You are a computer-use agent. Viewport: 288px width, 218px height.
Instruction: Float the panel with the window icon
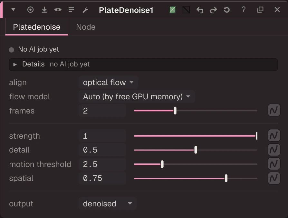coord(260,10)
